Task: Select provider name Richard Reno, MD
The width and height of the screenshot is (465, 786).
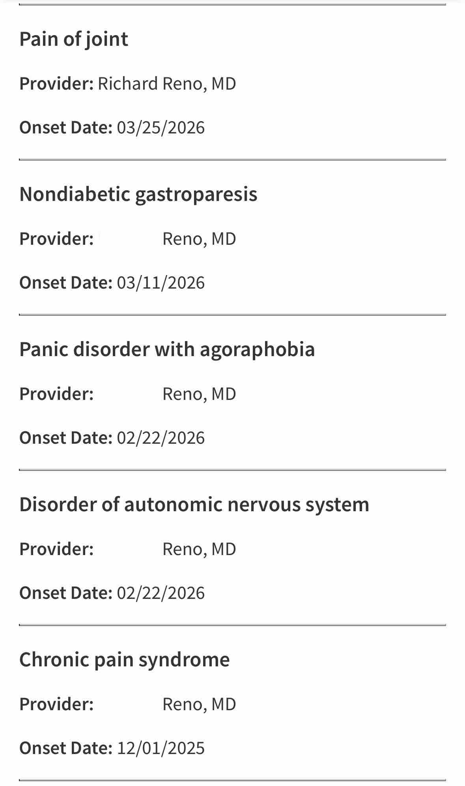Action: pos(167,84)
